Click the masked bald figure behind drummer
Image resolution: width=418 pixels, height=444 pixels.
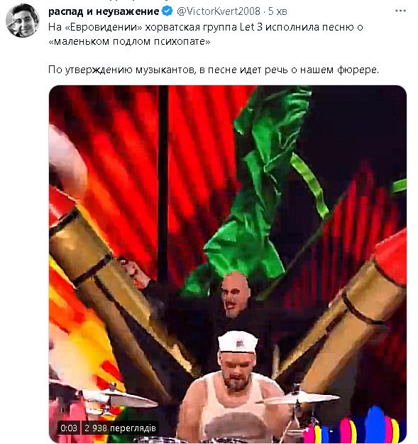pyautogui.click(x=236, y=295)
